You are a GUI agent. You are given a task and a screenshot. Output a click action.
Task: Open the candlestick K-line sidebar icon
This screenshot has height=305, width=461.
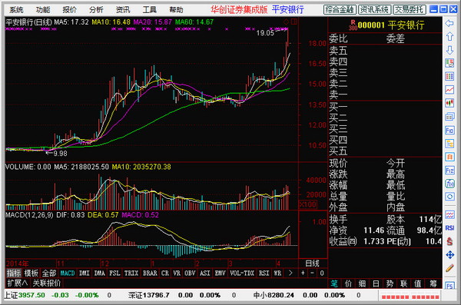click(449, 103)
